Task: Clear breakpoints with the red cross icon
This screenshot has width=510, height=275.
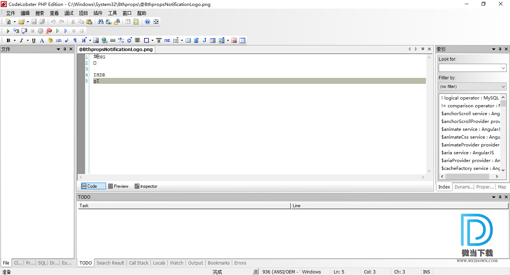Action: point(49,31)
